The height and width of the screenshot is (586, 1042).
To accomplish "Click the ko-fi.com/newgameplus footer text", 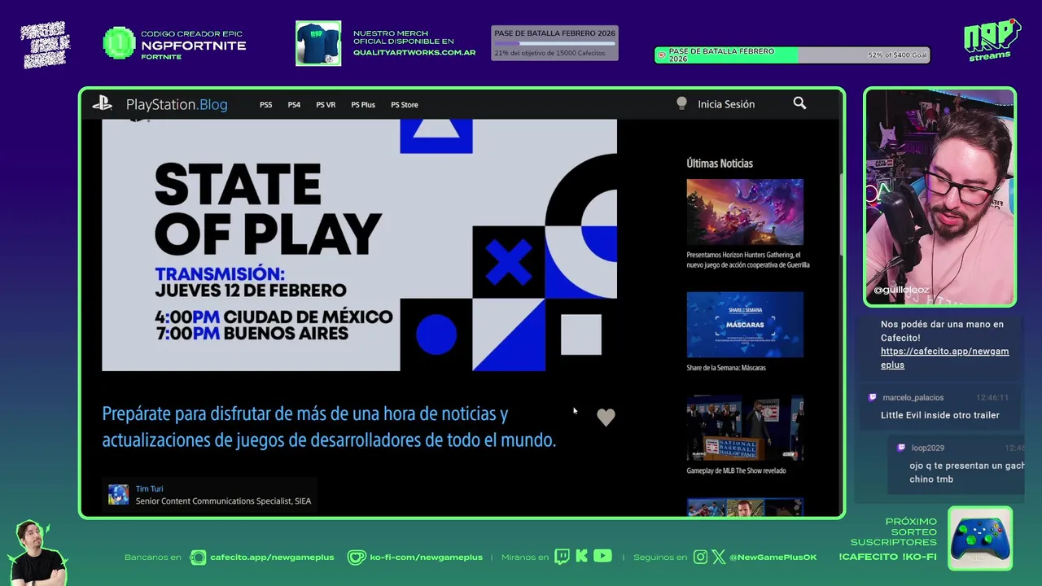I will [x=427, y=558].
